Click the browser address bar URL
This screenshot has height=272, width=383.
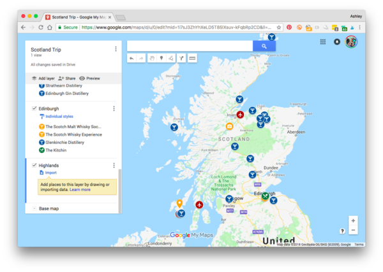[x=176, y=27]
